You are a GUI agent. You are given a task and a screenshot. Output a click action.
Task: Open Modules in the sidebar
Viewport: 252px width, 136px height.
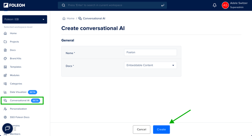coord(15,75)
